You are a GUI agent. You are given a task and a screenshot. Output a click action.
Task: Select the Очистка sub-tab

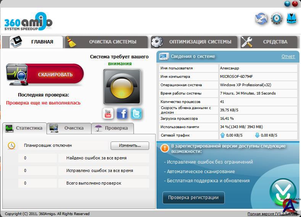pyautogui.click(x=69, y=129)
